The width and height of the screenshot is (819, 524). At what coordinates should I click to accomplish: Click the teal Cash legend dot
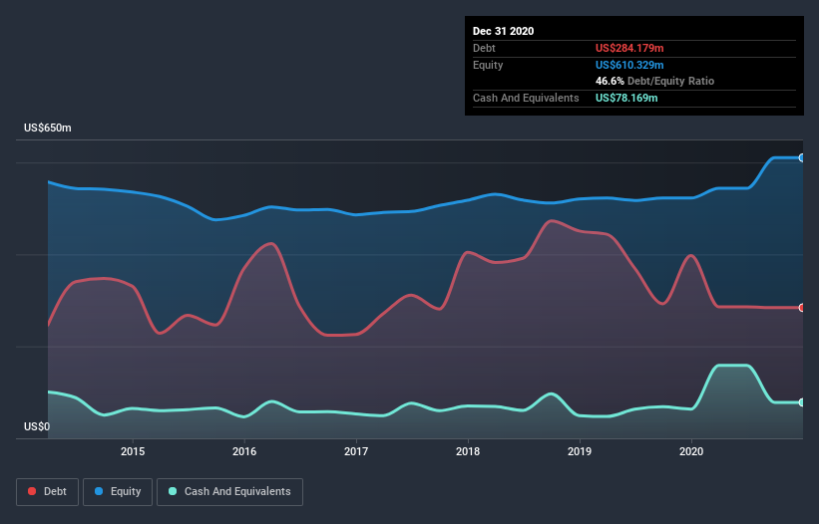pyautogui.click(x=173, y=491)
